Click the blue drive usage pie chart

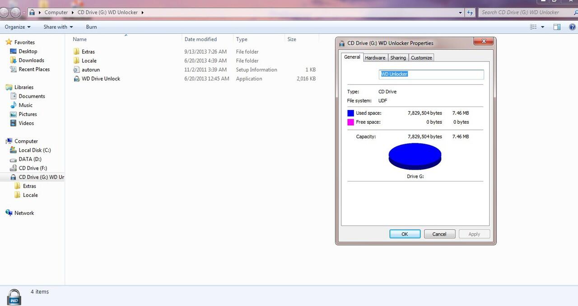[x=415, y=156]
